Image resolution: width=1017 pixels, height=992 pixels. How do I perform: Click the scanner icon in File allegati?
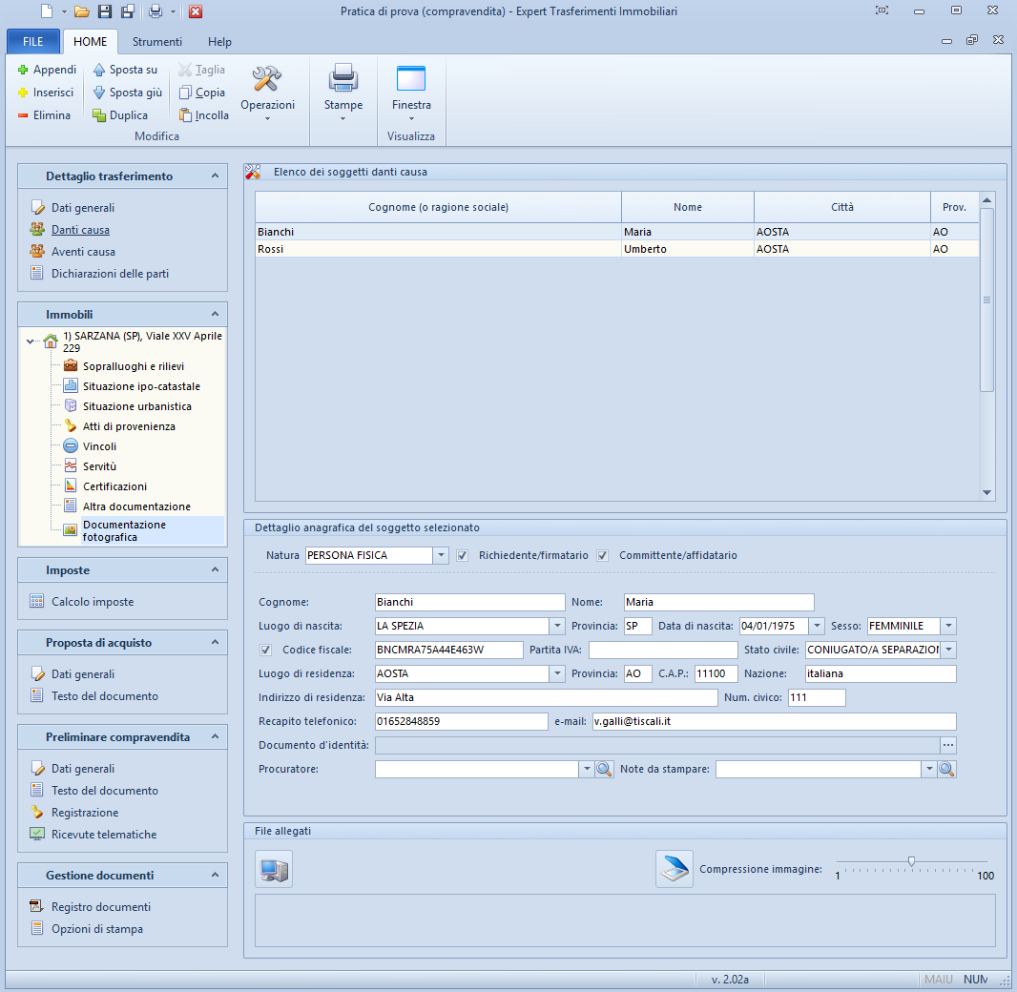(674, 869)
